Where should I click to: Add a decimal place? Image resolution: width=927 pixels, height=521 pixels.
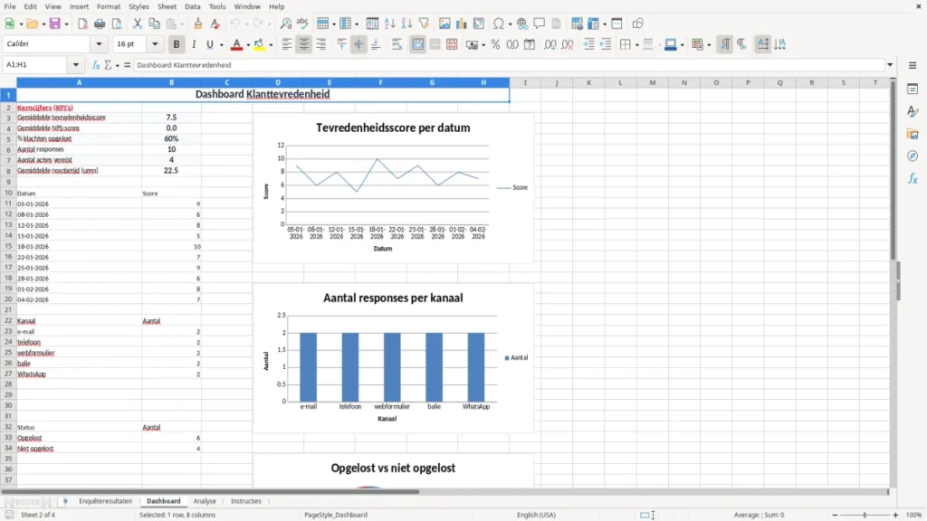point(550,44)
